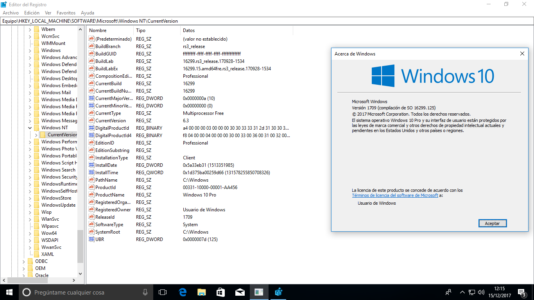
Task: Open the Windows Start menu
Action: pyautogui.click(x=9, y=292)
